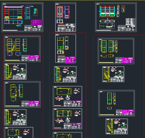Select magenta title block in top-left wardrobe sheet
145x138 pixels.
click(37, 22)
